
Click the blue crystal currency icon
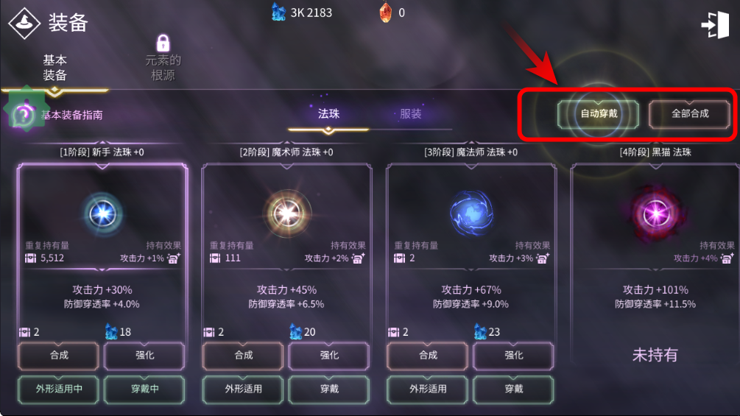278,13
